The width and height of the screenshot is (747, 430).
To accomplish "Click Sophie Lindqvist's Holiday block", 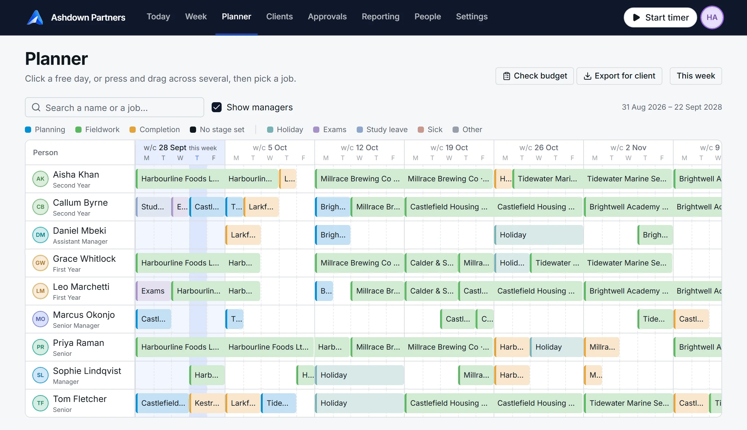I will click(x=359, y=375).
